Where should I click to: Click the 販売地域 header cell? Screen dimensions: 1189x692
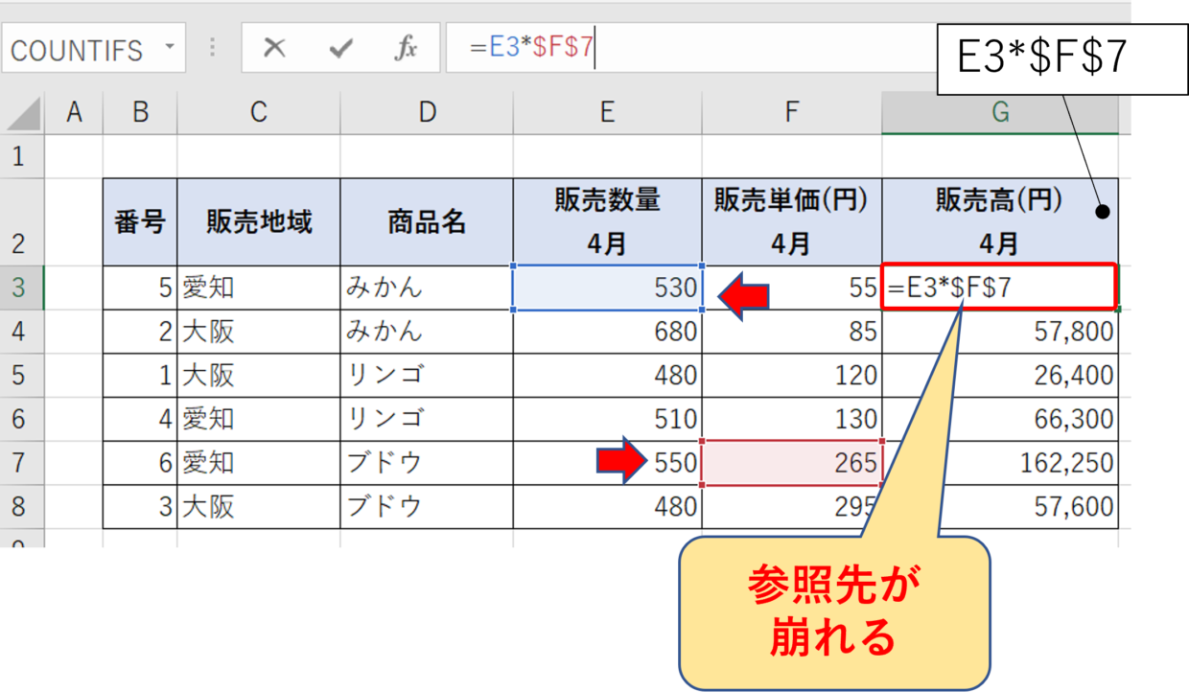pyautogui.click(x=258, y=222)
